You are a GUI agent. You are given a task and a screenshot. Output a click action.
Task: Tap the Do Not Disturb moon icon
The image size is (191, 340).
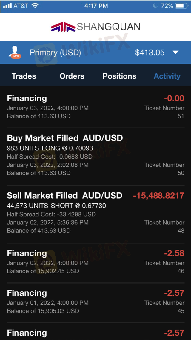coord(155,6)
